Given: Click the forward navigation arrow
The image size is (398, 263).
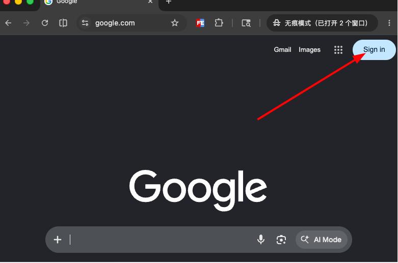Looking at the screenshot, I should click(26, 23).
